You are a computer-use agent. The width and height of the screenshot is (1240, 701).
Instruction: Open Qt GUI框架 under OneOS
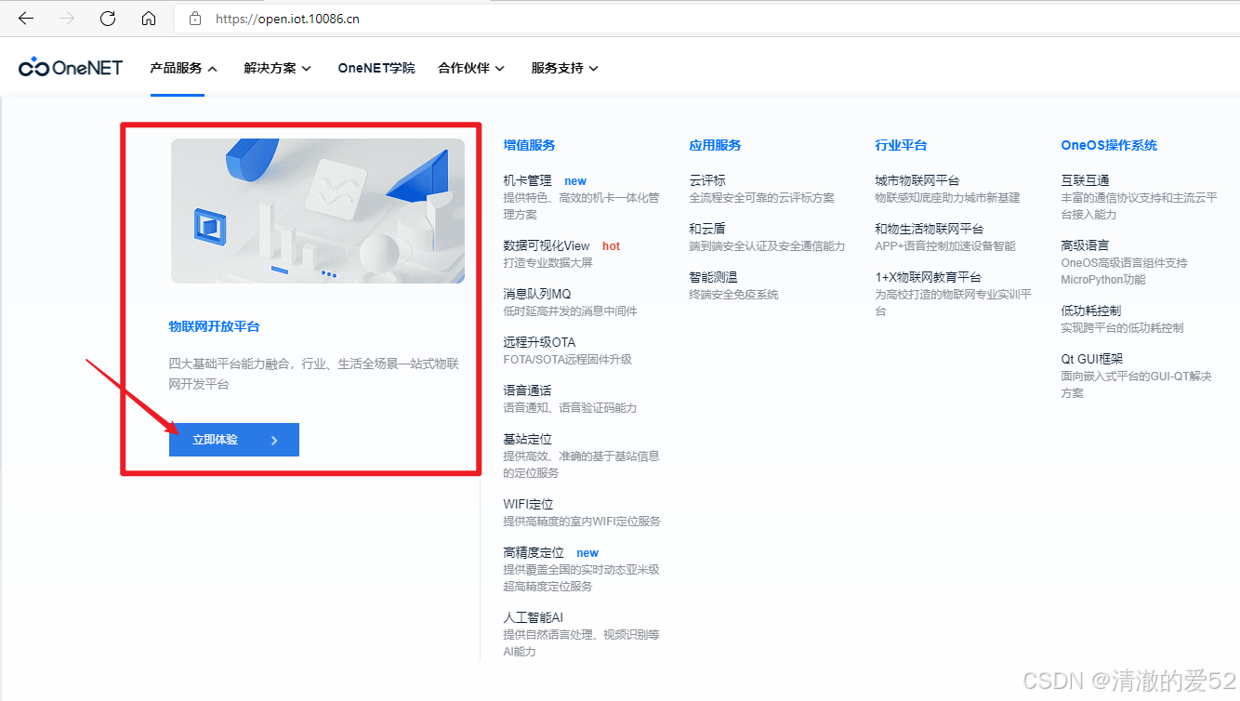pyautogui.click(x=1091, y=359)
